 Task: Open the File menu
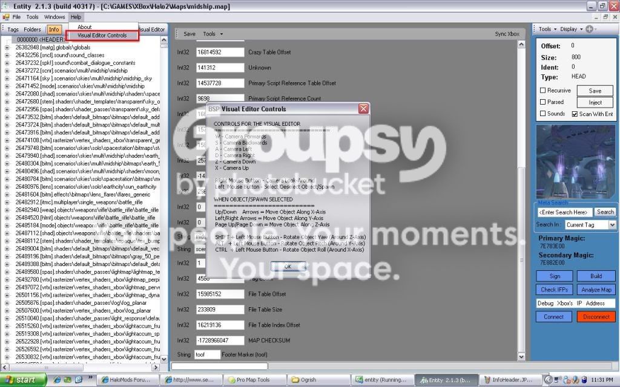click(16, 17)
